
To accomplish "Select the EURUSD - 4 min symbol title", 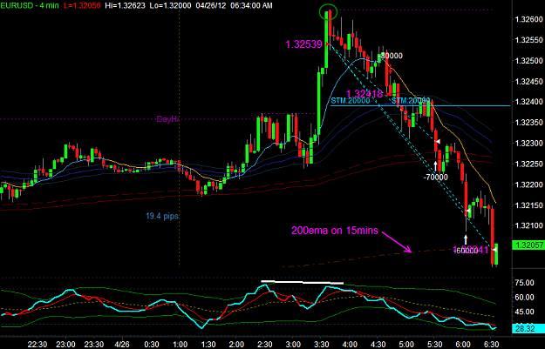I will pyautogui.click(x=30, y=5).
